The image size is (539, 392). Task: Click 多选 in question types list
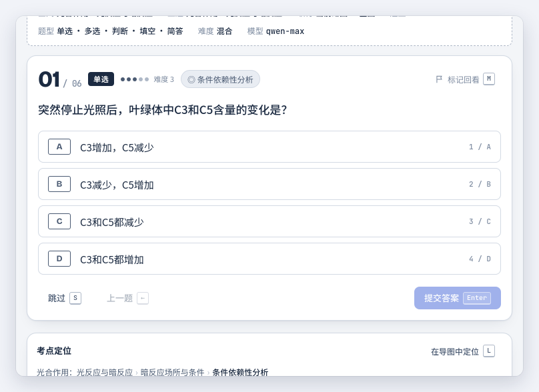point(93,31)
